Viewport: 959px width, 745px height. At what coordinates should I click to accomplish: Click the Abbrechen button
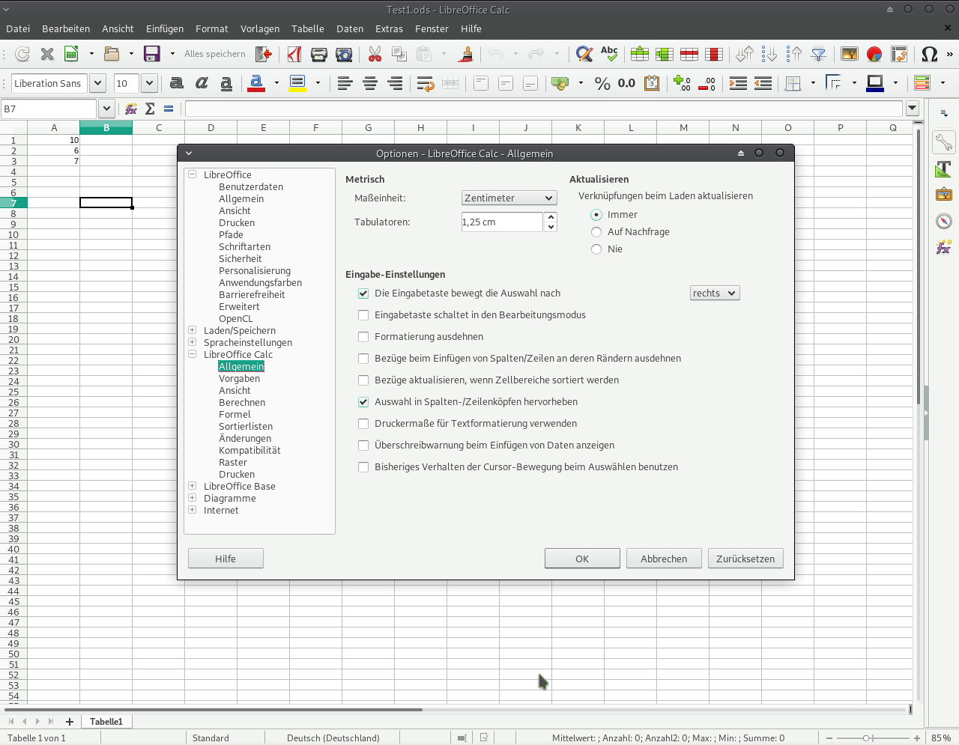[663, 559]
